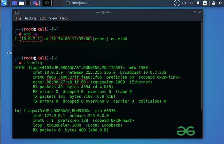Open the Help menu
Screen dimensions: 224x144
point(64,18)
